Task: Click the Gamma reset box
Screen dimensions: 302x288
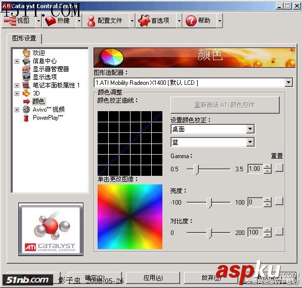Action: click(279, 168)
